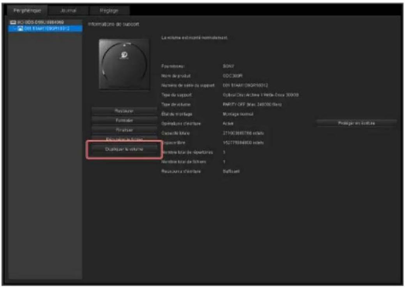405x287 pixels.
Task: Click the cartridge icon in the selected row
Action: tap(20, 28)
